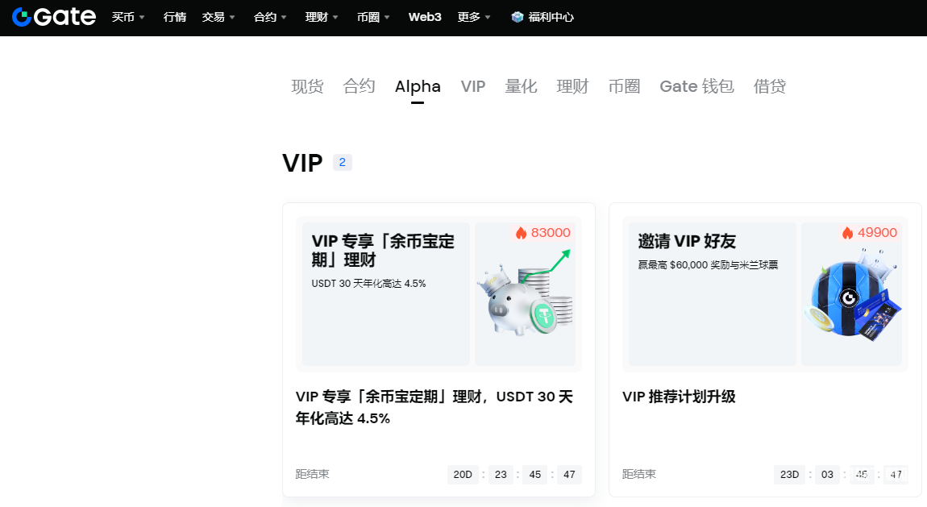Click the piggy bank coin illustration
This screenshot has height=507, width=927.
(528, 298)
